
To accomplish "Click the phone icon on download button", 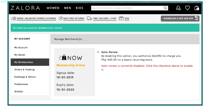I will click(196, 18).
